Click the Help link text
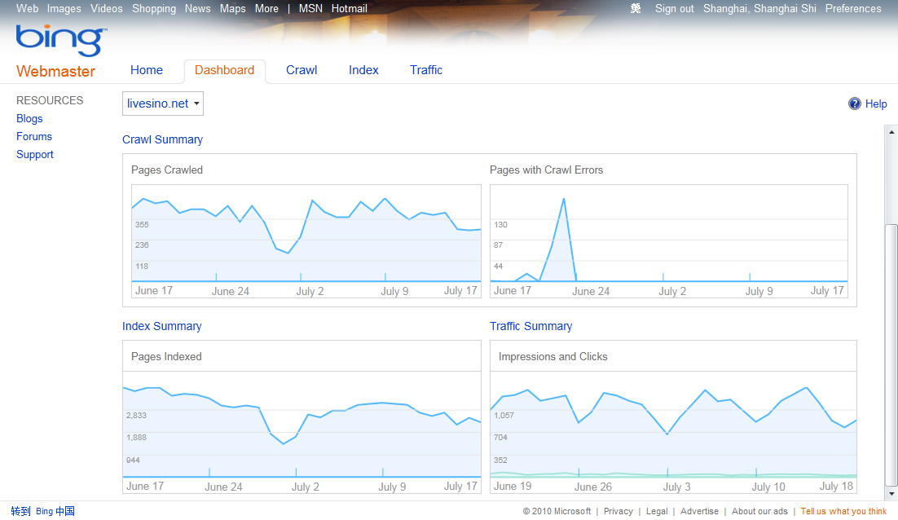Viewport: 898px width, 520px height. point(876,104)
